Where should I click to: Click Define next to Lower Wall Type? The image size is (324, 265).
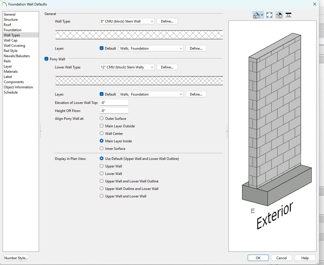tap(167, 67)
